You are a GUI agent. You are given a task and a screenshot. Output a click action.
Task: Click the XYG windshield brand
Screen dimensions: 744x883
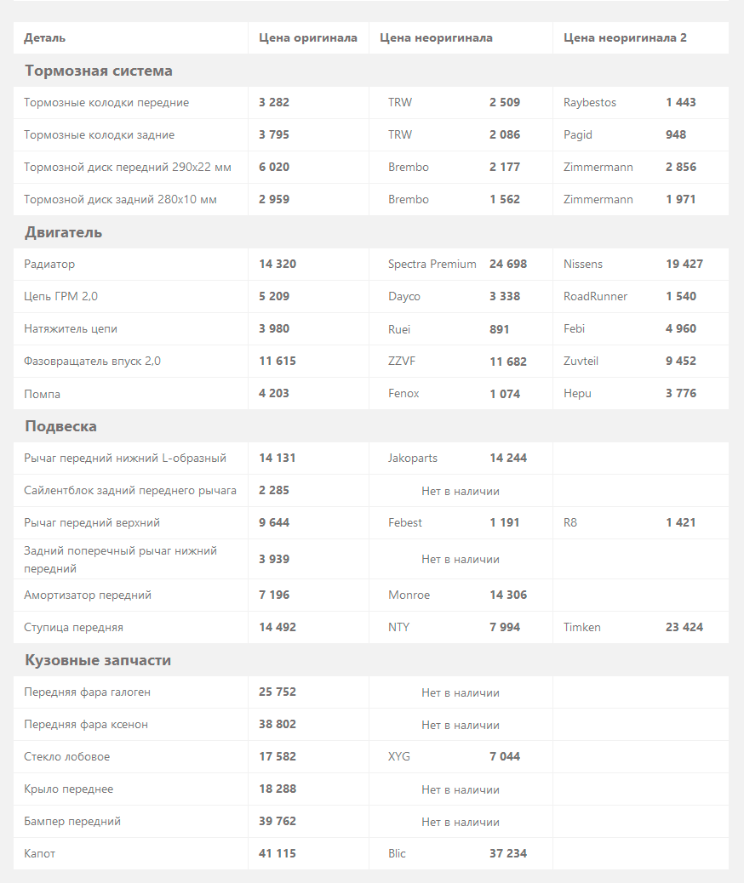(x=399, y=756)
